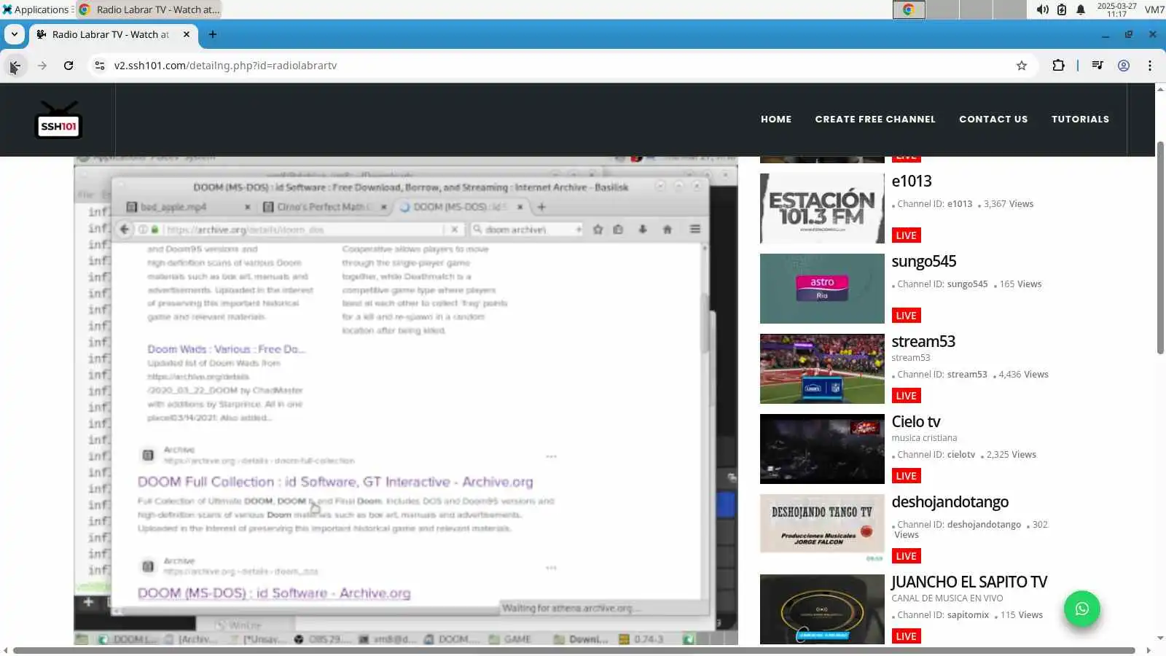
Task: Click the LIVE badge under deshojandotango
Action: click(x=907, y=556)
